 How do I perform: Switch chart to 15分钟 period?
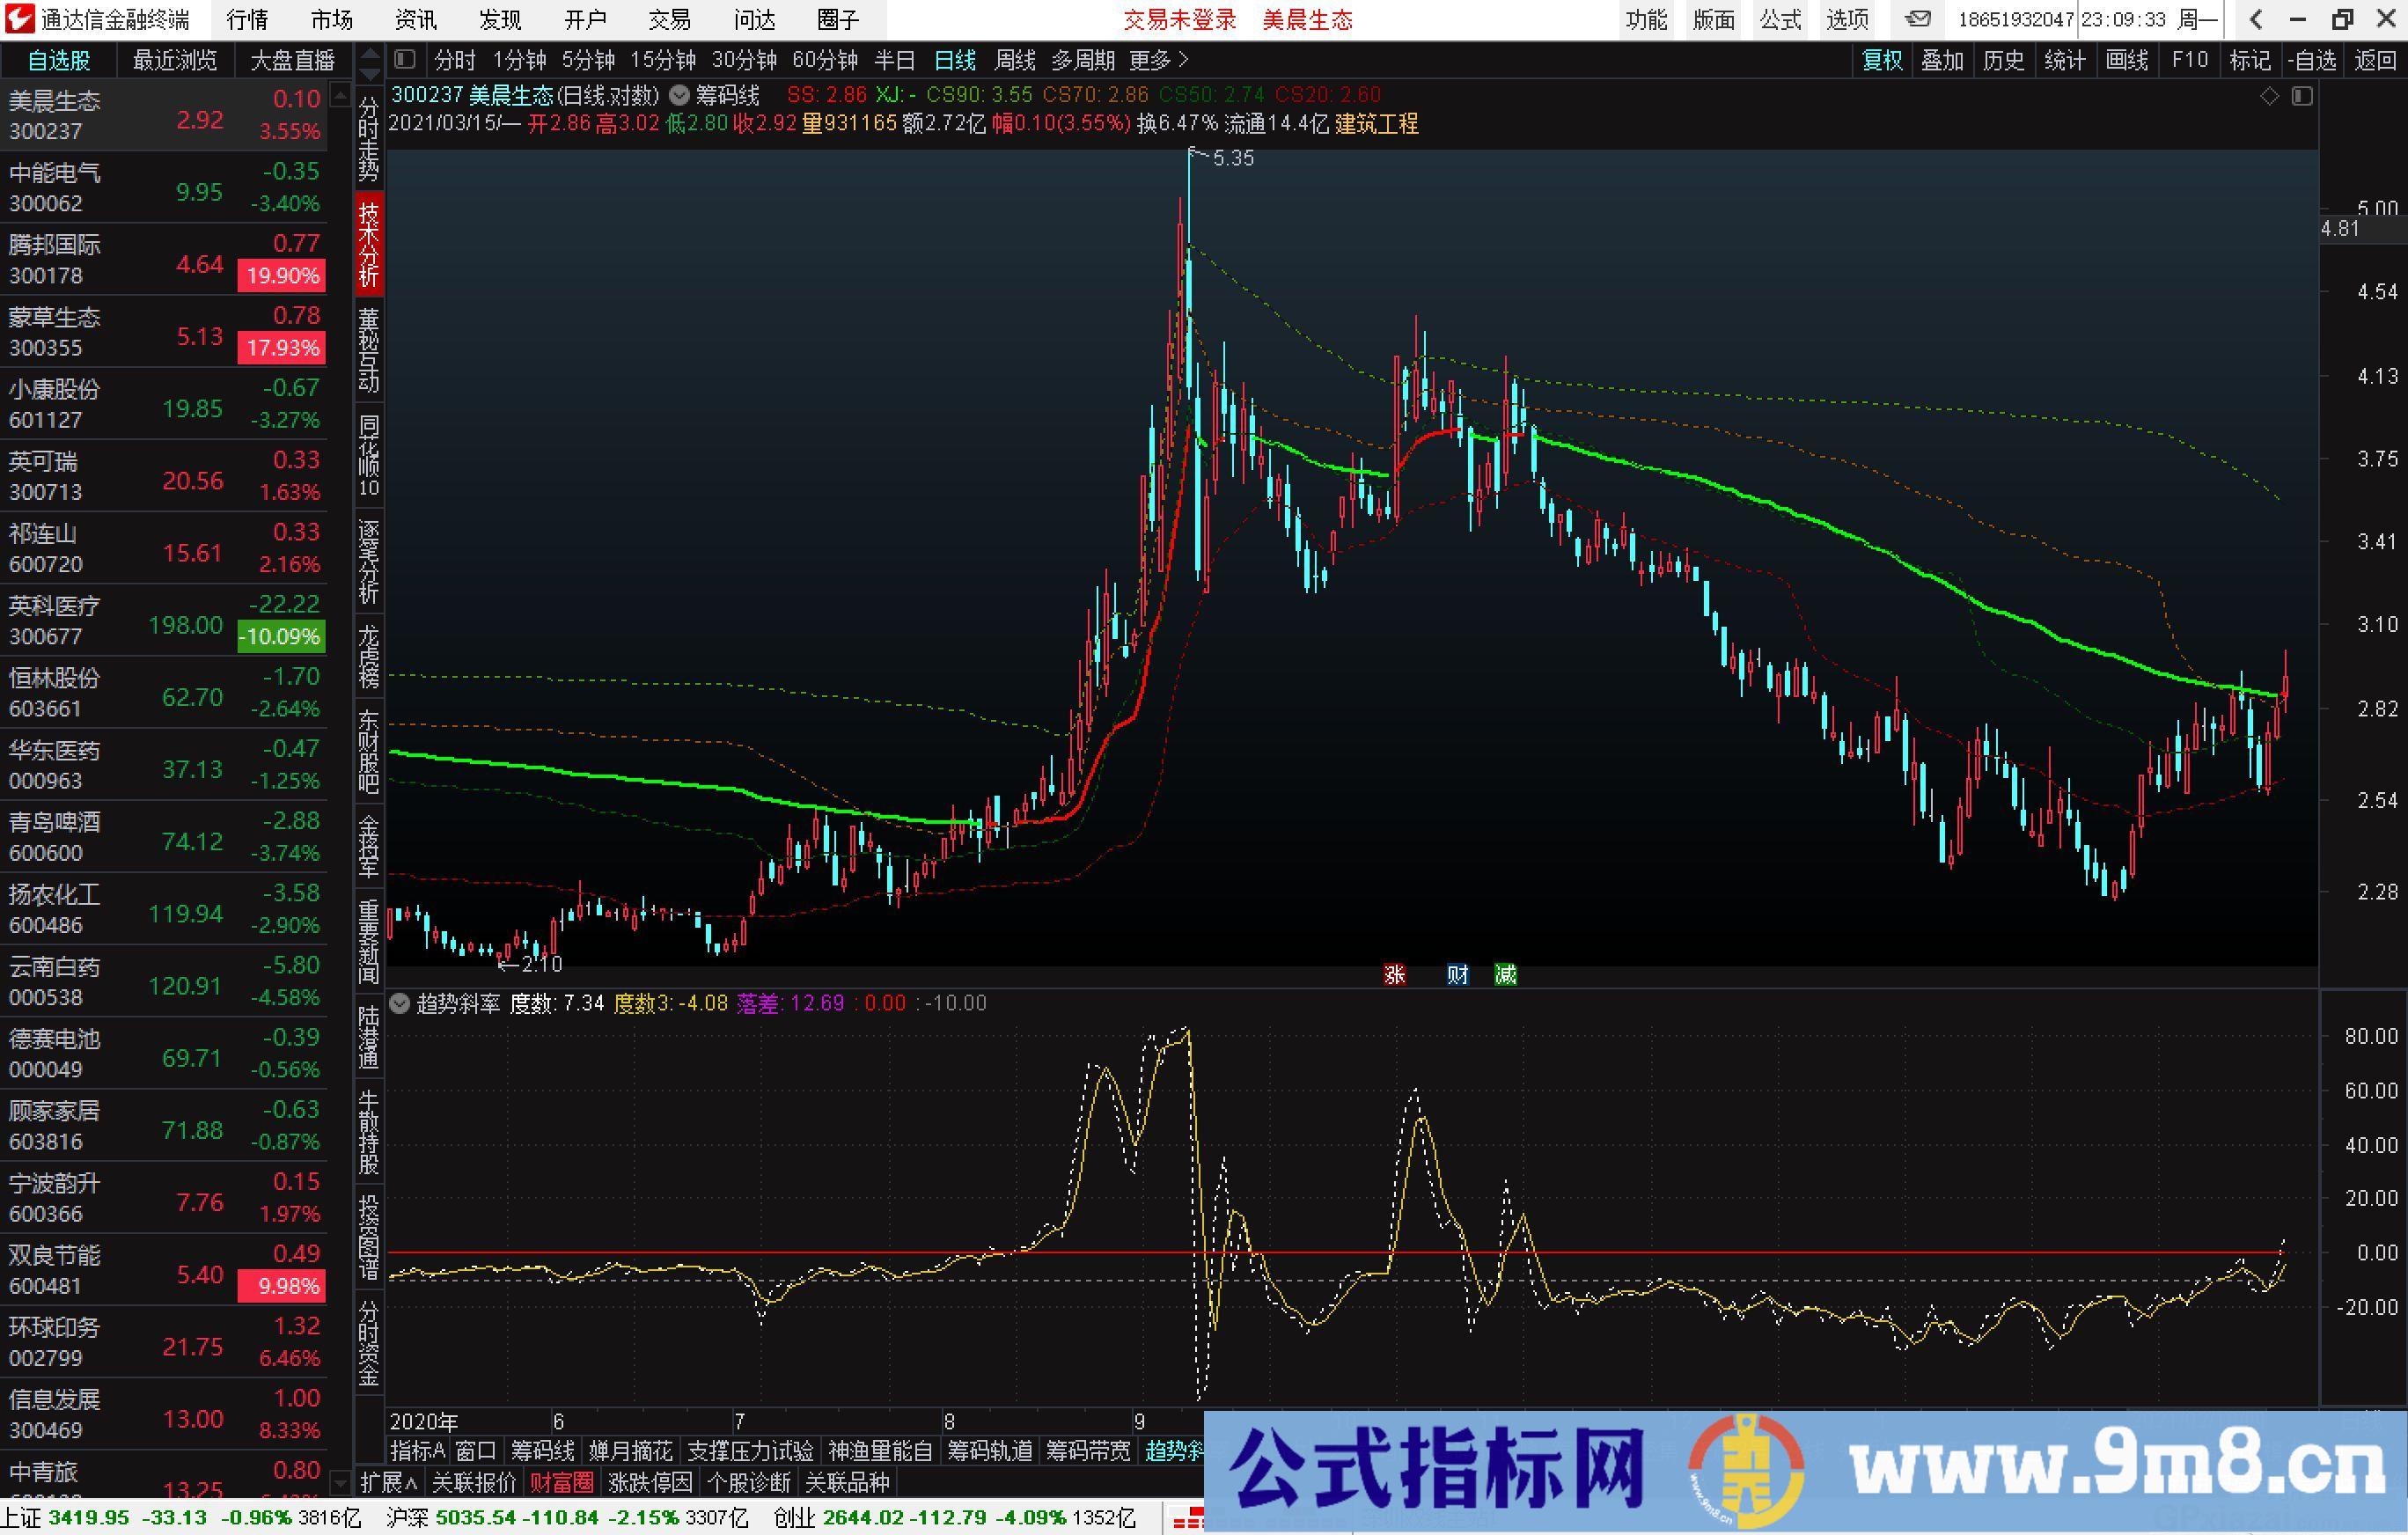point(663,60)
